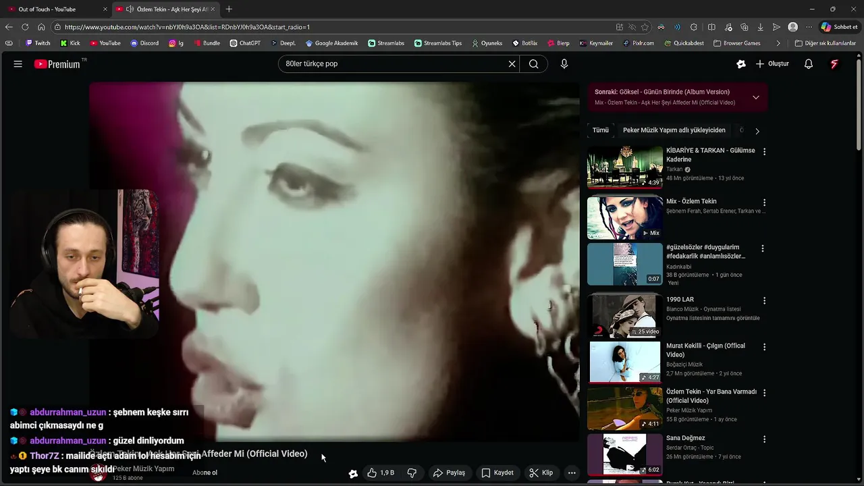The width and height of the screenshot is (864, 486).
Task: Clear the search box text
Action: pyautogui.click(x=512, y=64)
